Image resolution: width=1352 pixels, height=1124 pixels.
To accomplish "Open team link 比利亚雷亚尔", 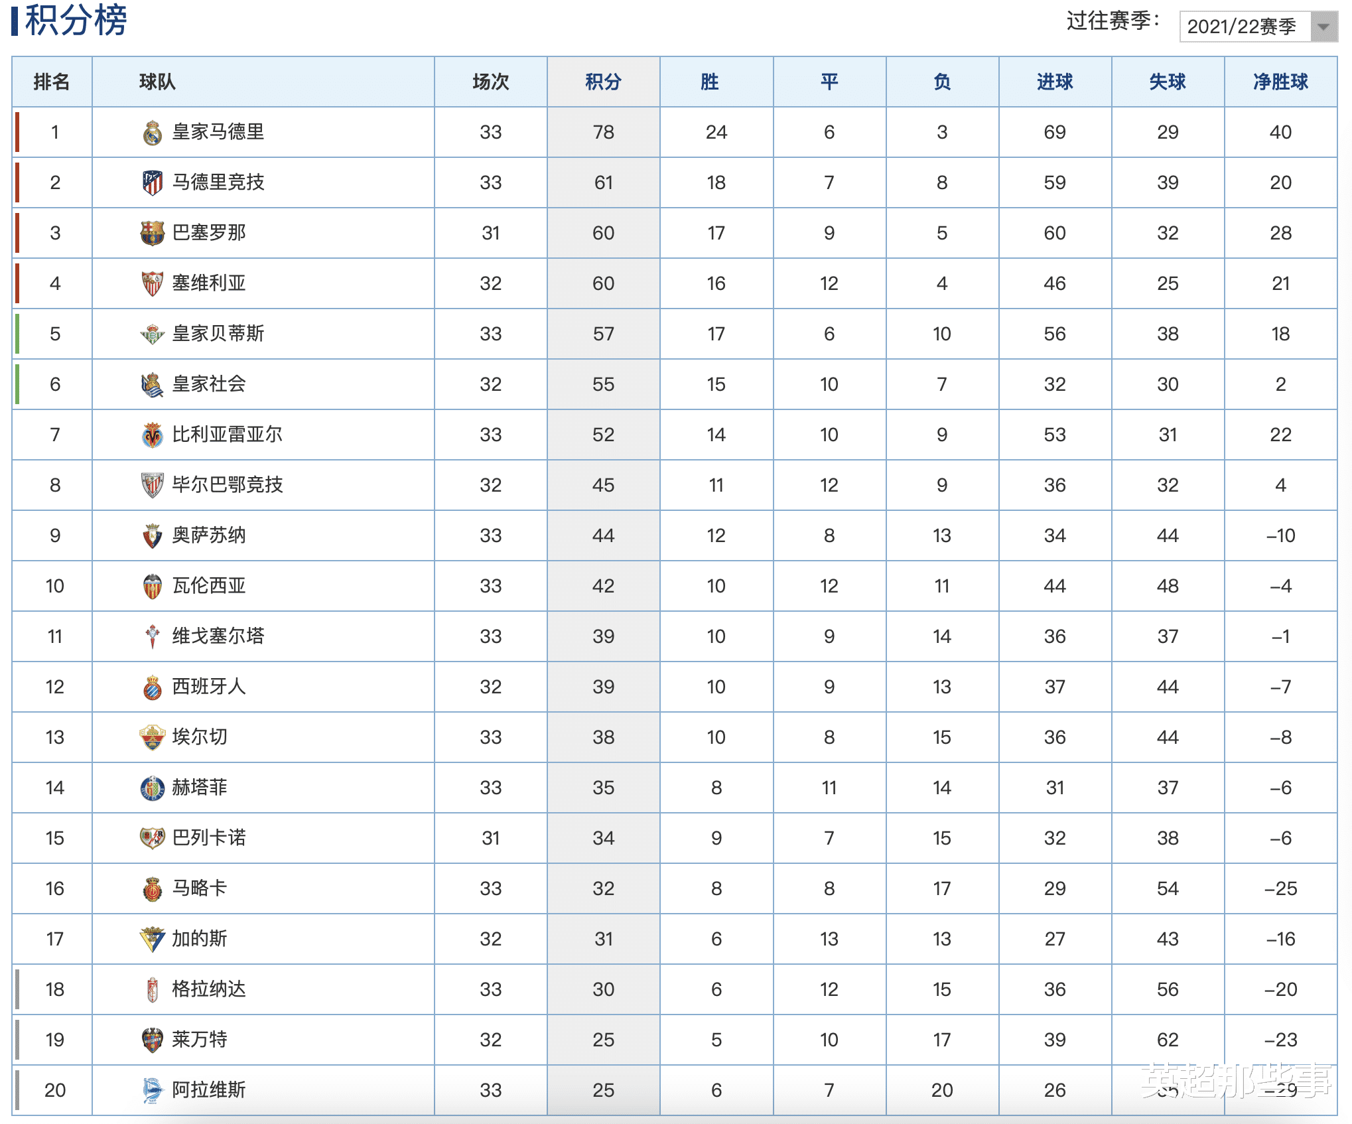I will pyautogui.click(x=228, y=435).
